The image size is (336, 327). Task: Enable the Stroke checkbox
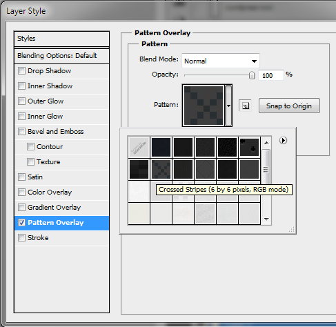click(21, 237)
